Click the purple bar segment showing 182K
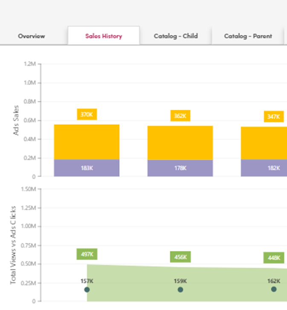287x310 pixels. coord(264,168)
